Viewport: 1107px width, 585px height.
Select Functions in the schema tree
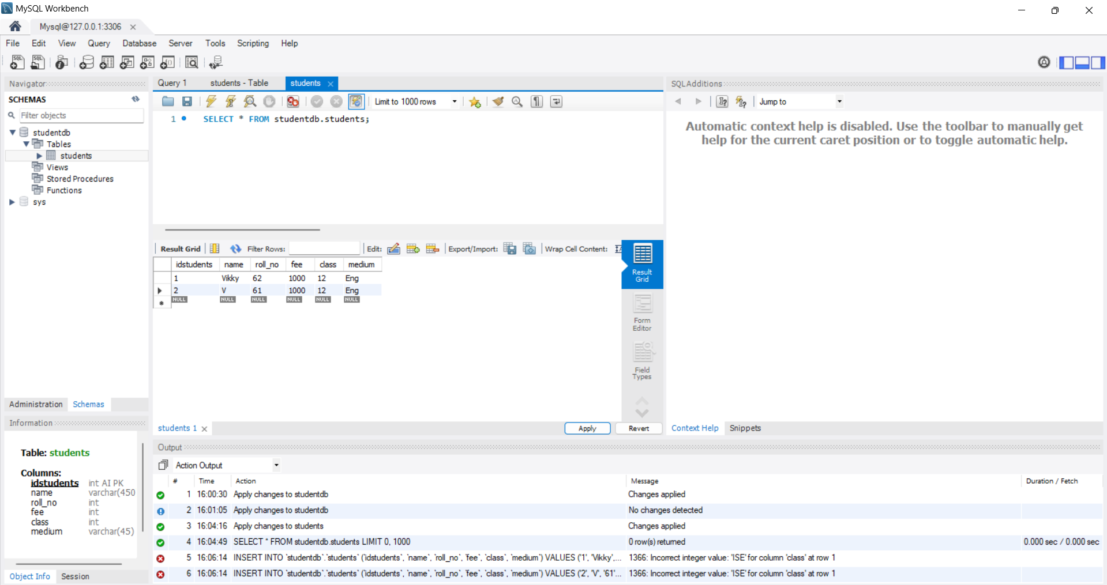point(64,190)
